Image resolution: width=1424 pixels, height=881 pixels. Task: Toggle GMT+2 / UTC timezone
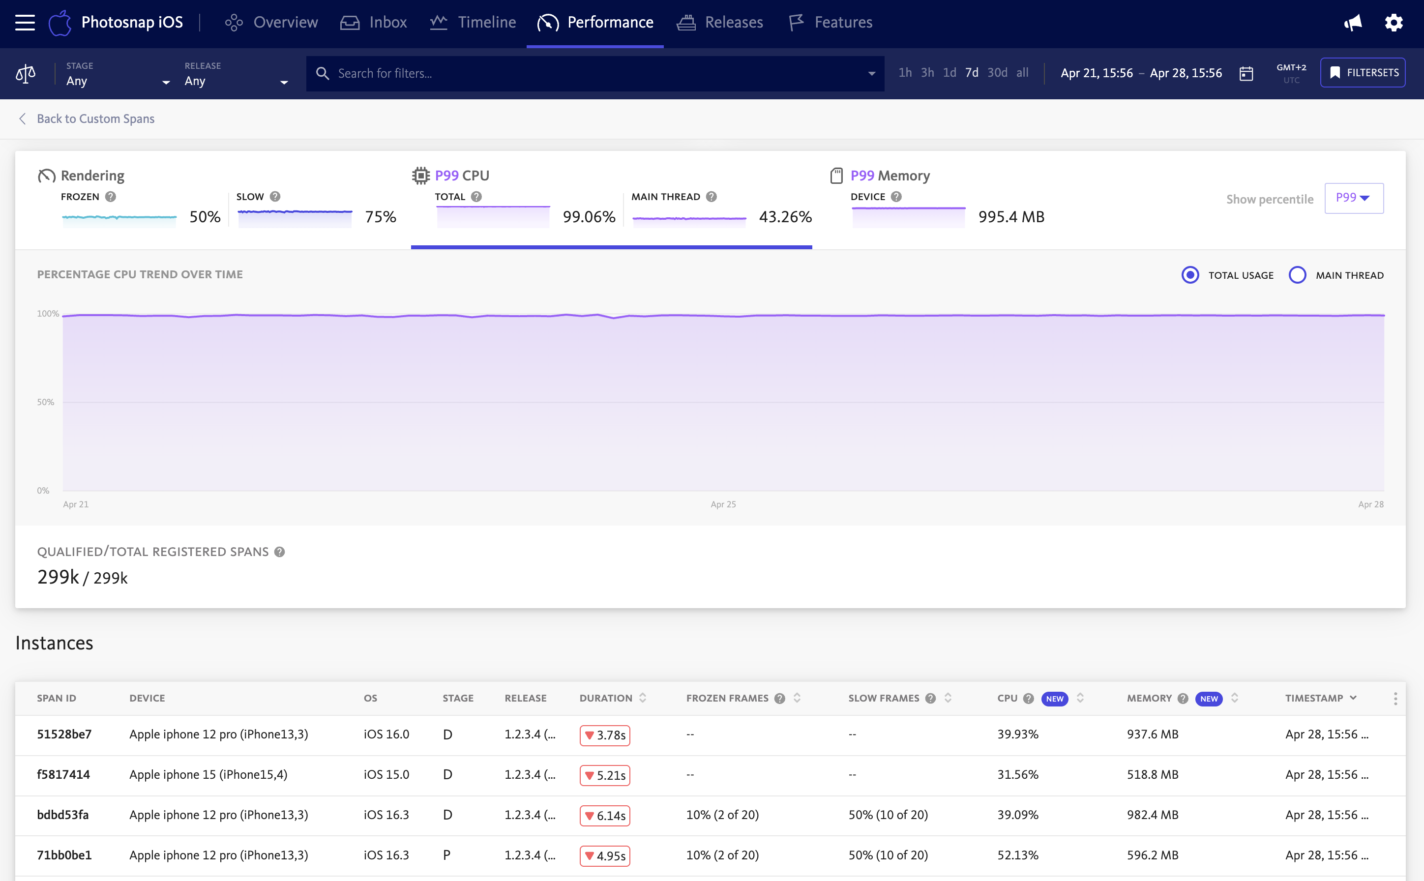tap(1291, 73)
